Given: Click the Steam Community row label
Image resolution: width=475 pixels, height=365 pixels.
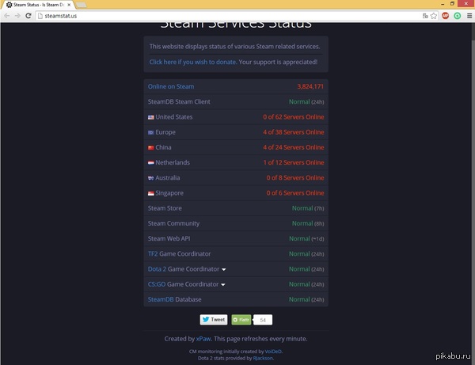Looking at the screenshot, I should (173, 223).
